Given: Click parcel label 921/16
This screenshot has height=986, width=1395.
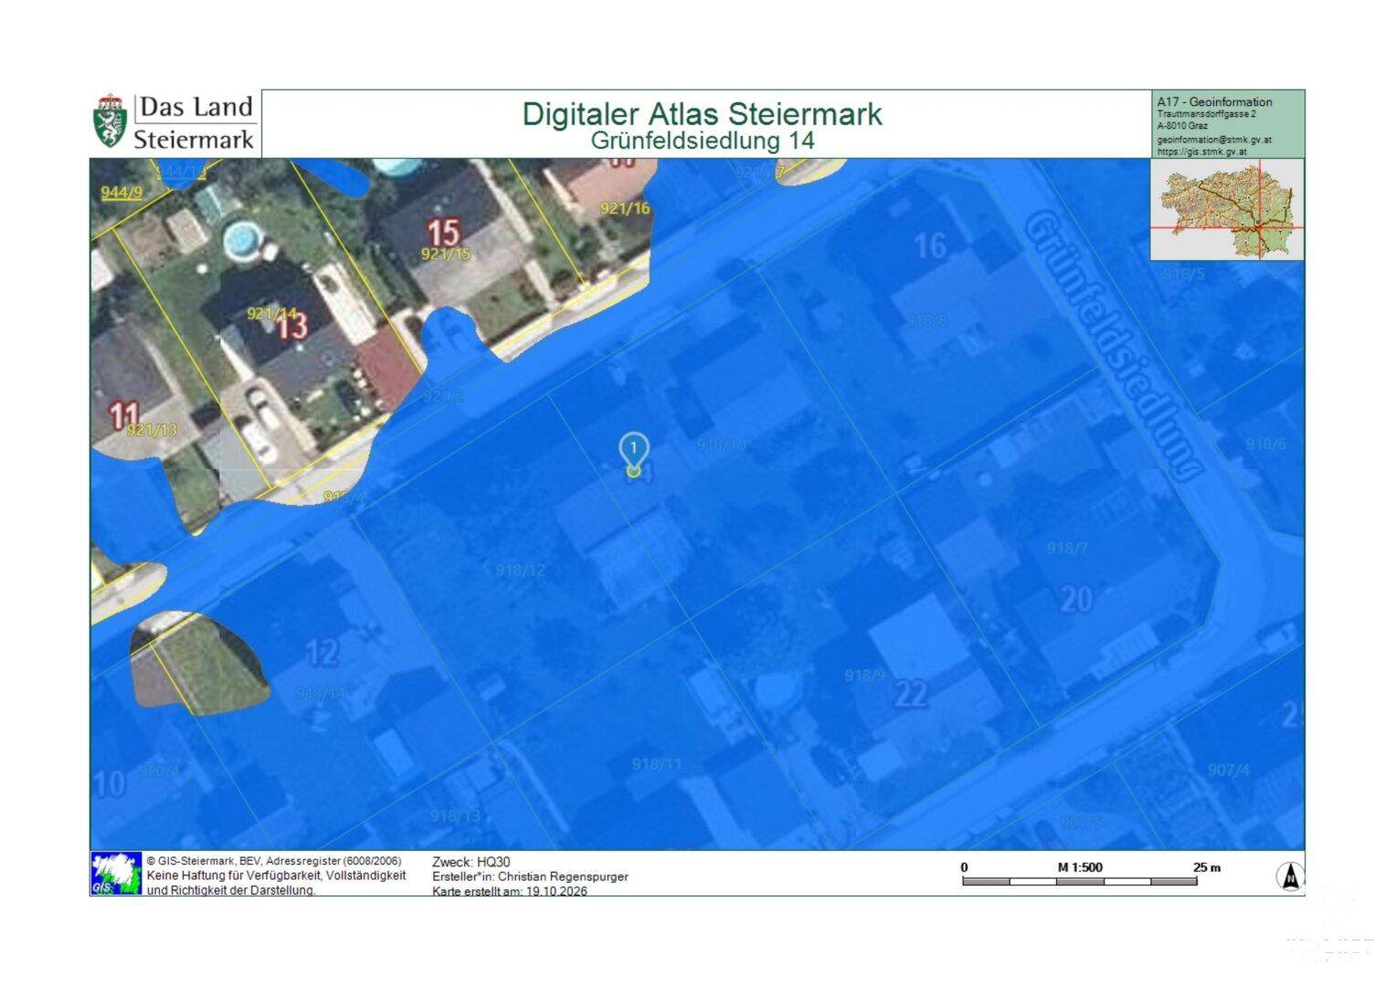Looking at the screenshot, I should pyautogui.click(x=625, y=208).
